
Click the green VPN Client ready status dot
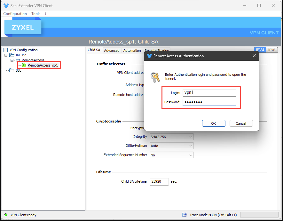(6, 215)
